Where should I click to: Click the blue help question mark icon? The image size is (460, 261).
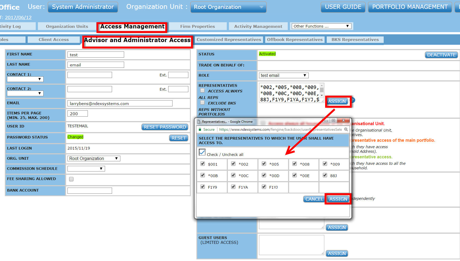tap(353, 100)
